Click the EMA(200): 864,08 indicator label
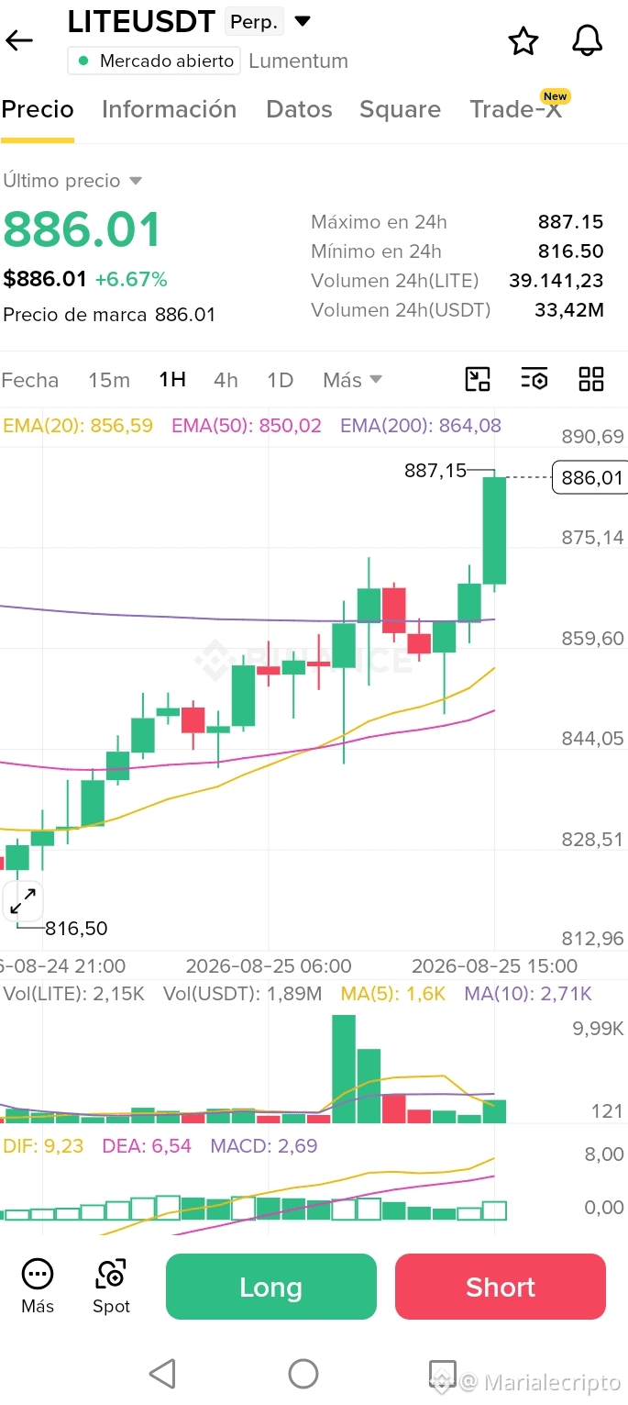628x1405 pixels. [421, 426]
